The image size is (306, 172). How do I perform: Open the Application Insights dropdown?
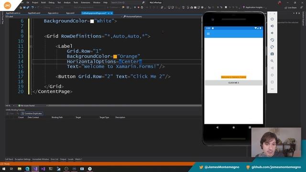click(264, 8)
